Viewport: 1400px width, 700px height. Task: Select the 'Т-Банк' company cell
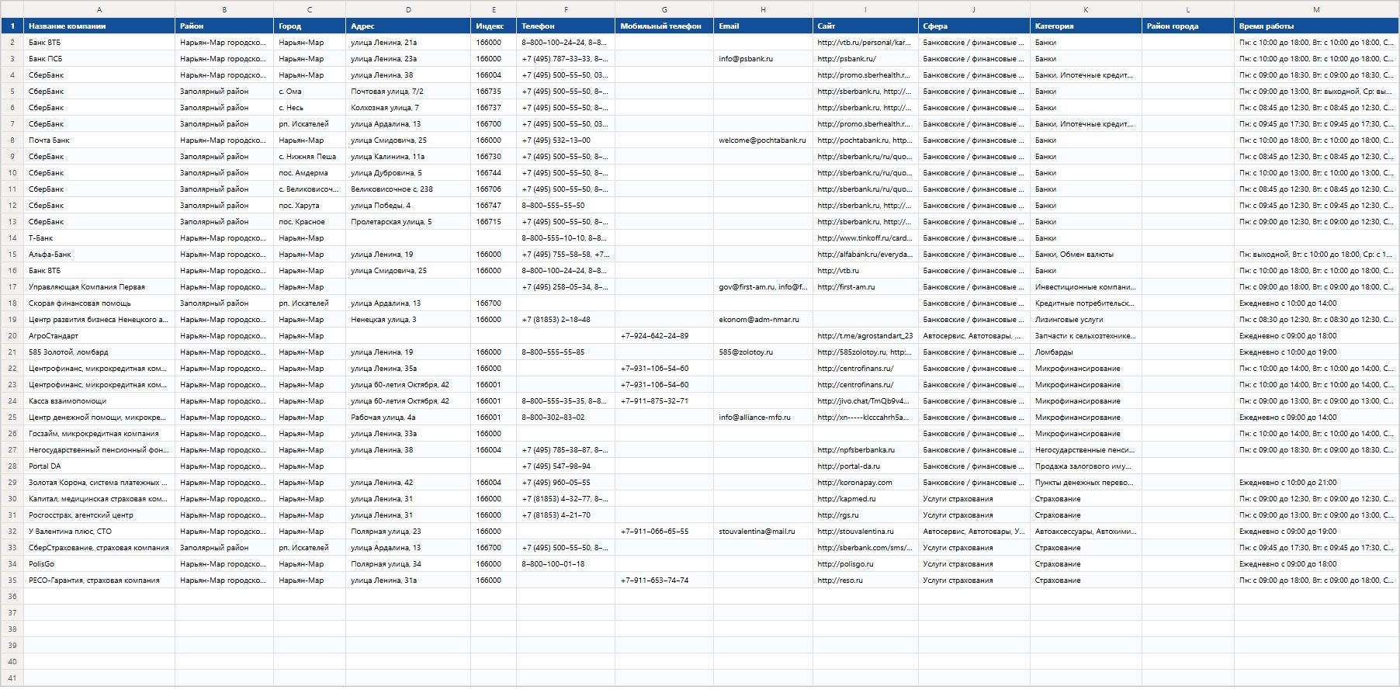tap(99, 238)
